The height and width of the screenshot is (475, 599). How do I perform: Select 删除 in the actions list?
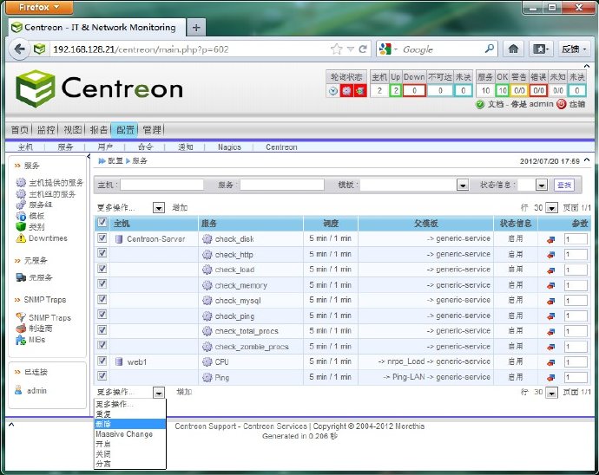tap(130, 424)
